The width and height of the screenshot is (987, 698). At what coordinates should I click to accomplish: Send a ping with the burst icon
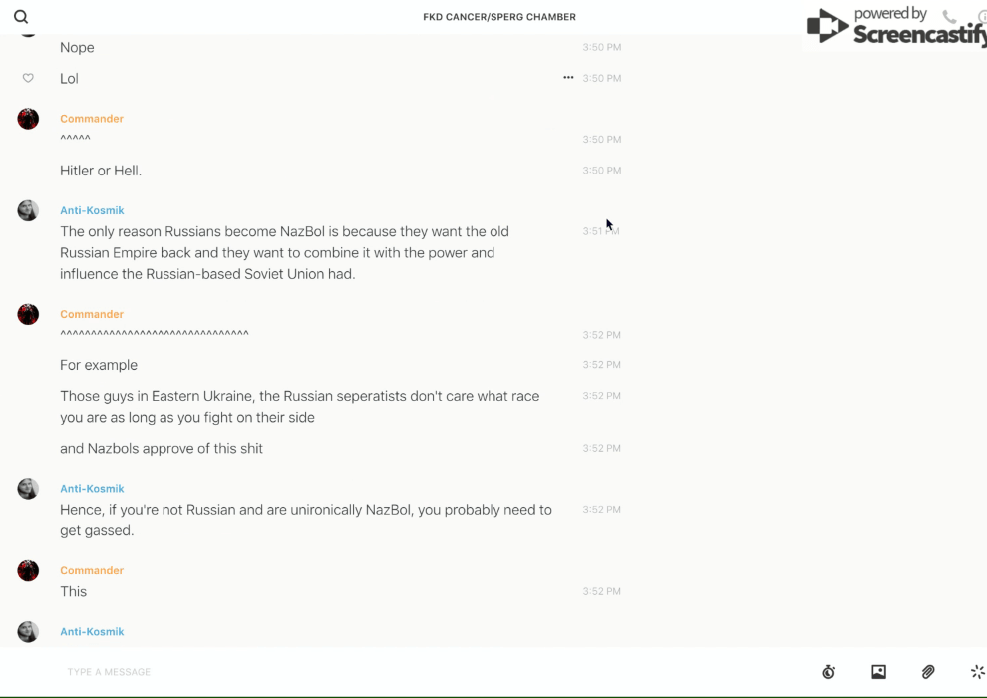(977, 672)
